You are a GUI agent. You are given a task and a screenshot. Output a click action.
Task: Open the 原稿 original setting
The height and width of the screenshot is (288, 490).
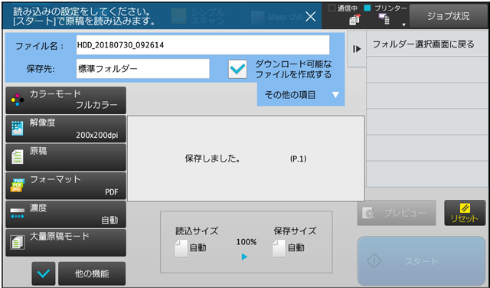click(x=66, y=157)
